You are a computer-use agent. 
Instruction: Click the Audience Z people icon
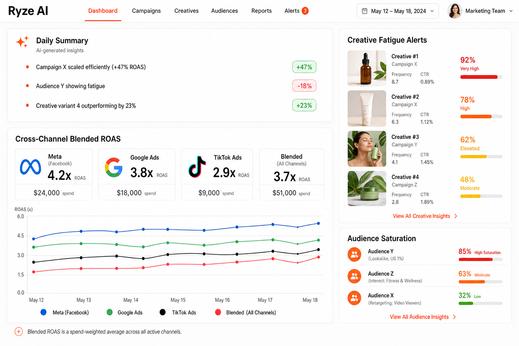(354, 277)
